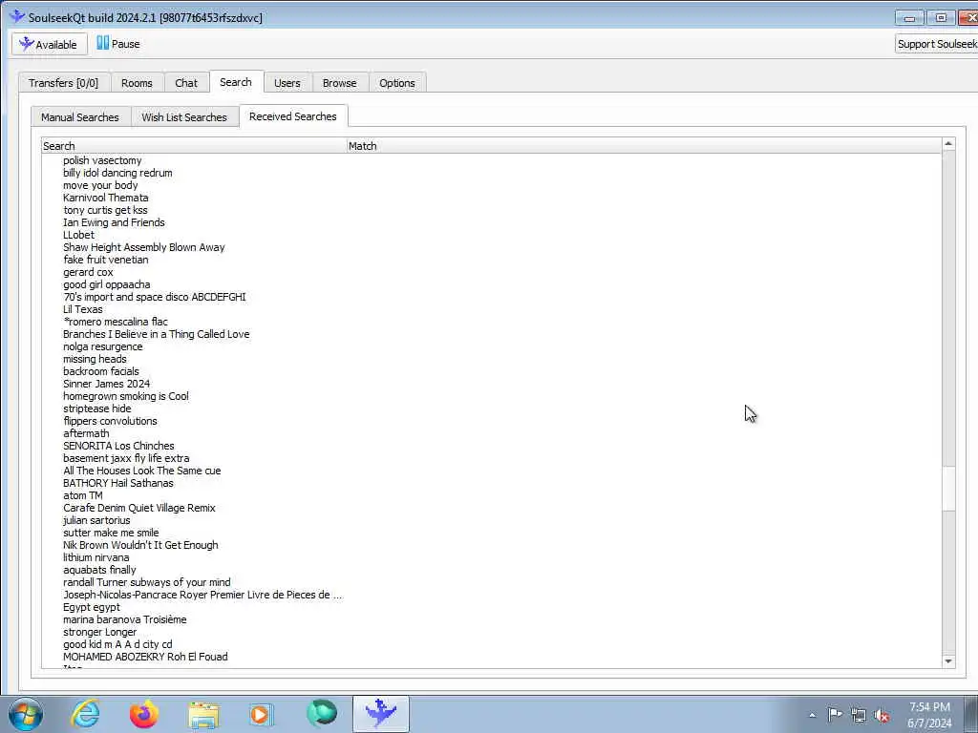This screenshot has height=733, width=978.
Task: Click the vertical scrollbar thumb
Action: click(948, 488)
